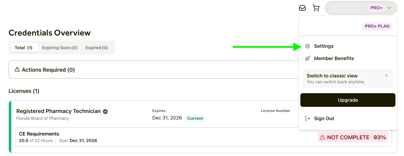Sign Out of the account
This screenshot has width=404, height=156.
[x=324, y=118]
